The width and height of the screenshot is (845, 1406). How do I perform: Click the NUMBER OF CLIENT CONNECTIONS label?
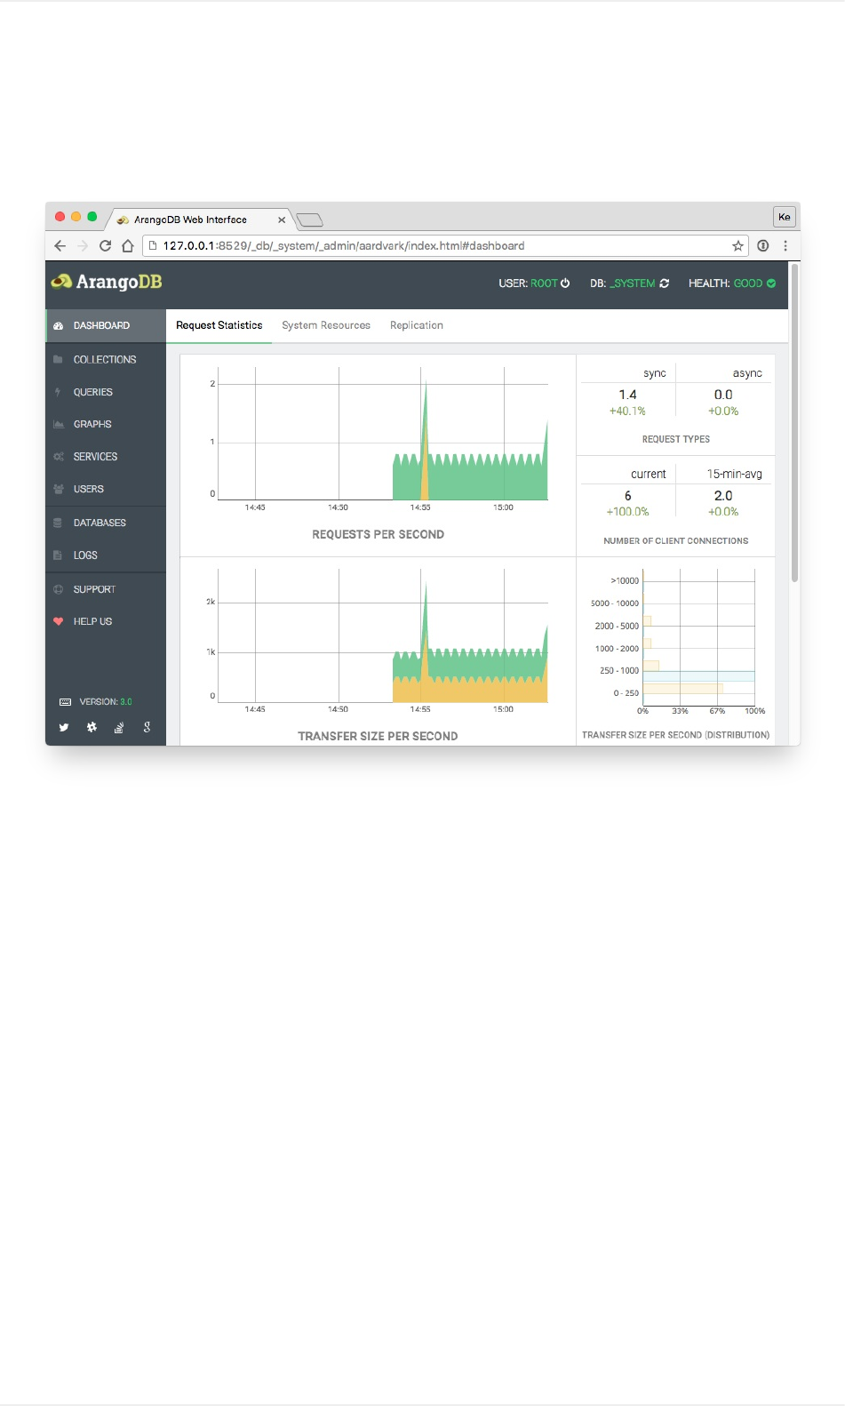click(x=676, y=541)
